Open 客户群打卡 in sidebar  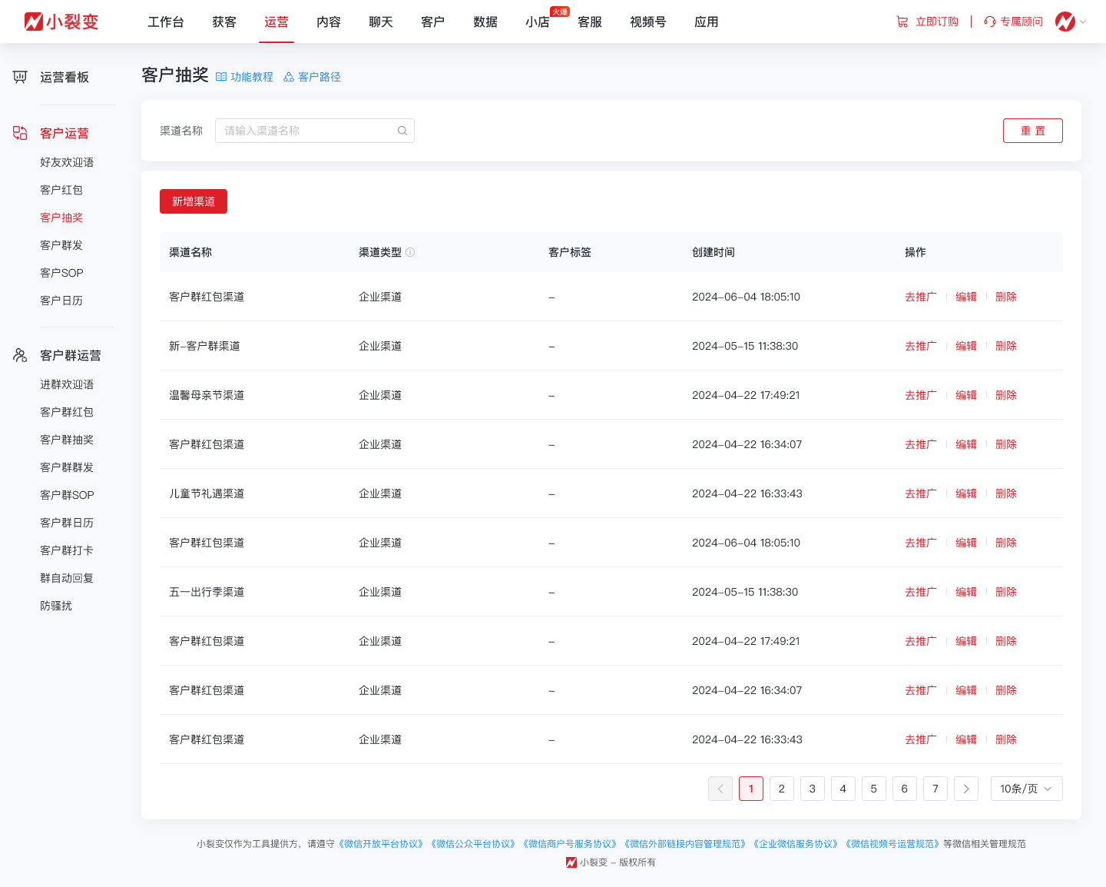pos(67,550)
